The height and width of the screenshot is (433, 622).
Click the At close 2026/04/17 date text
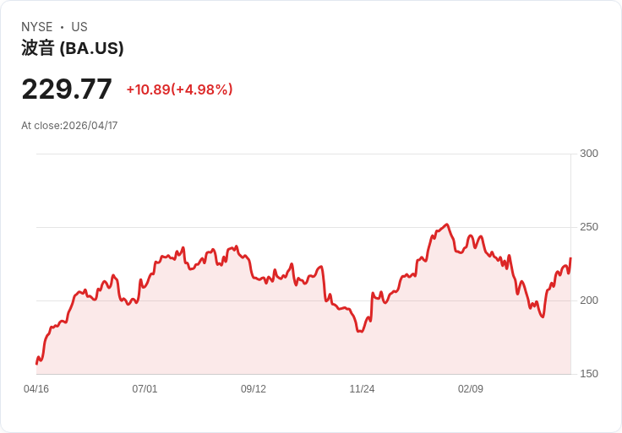click(69, 126)
